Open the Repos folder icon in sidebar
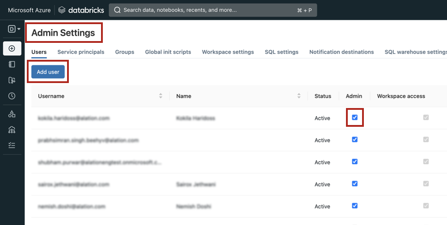 pyautogui.click(x=12, y=80)
